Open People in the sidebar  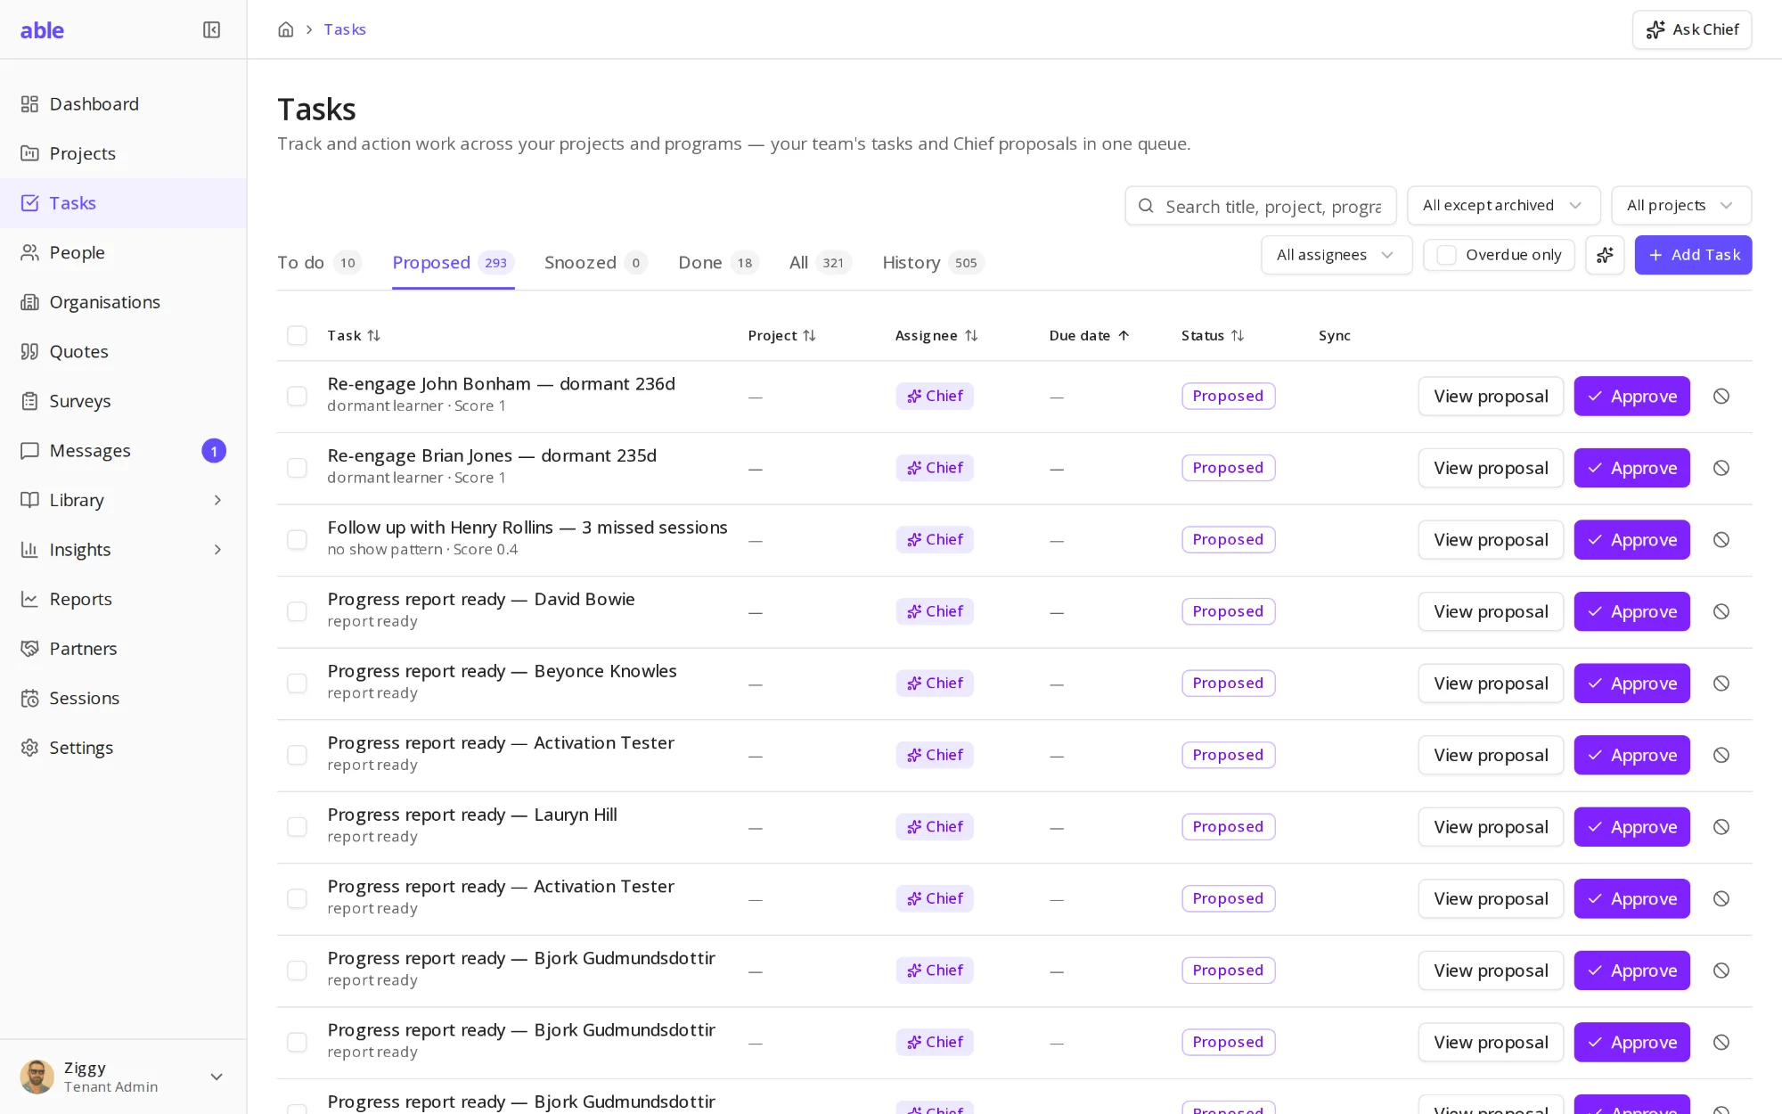click(x=123, y=252)
